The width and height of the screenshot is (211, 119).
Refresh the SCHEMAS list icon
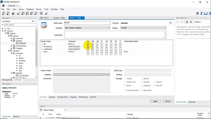[32, 21]
